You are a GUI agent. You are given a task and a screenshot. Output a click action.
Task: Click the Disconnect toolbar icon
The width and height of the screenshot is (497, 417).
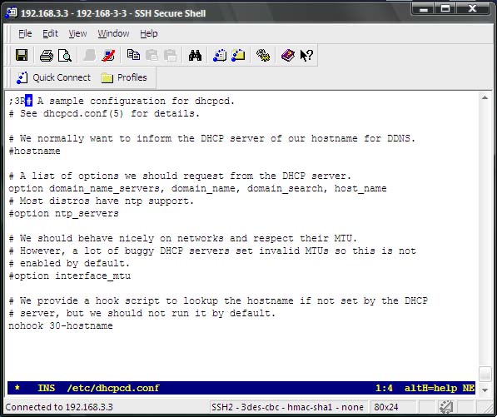[108, 56]
